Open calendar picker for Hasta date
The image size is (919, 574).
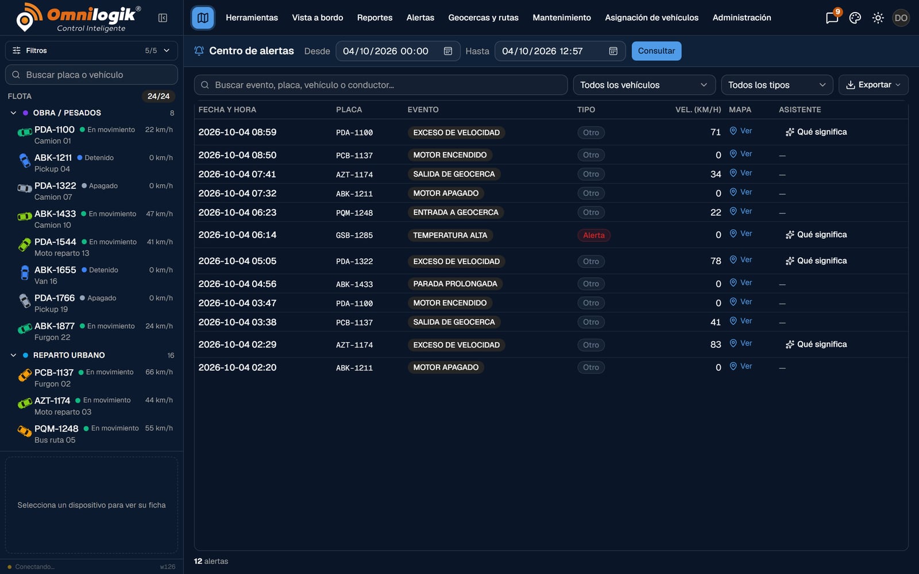[x=613, y=51]
